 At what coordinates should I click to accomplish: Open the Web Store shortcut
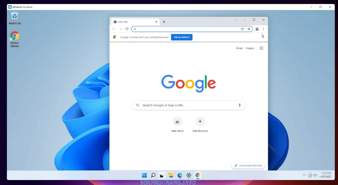[177, 122]
